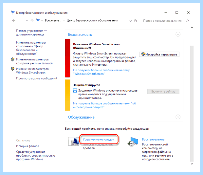Click the Windows Defender icon
203x175 pixels.
coord(75,91)
